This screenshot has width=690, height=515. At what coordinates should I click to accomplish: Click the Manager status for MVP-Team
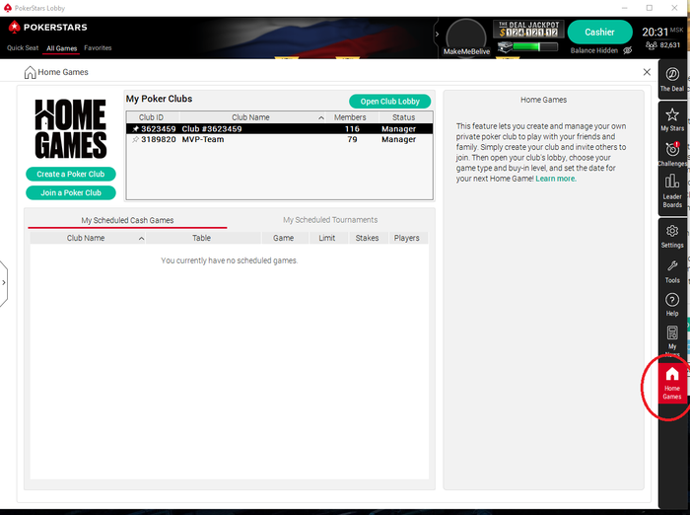398,139
